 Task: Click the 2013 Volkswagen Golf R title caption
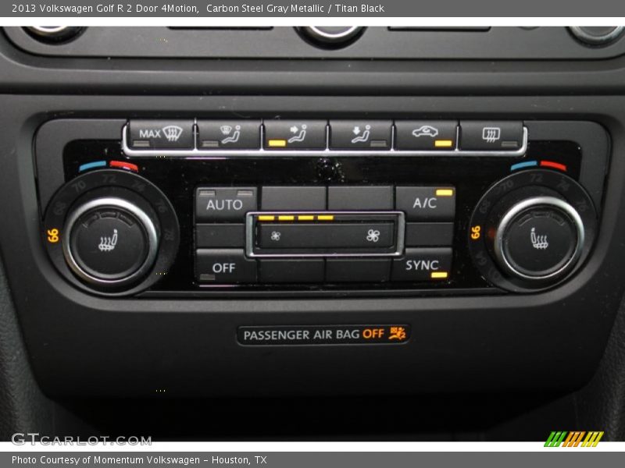(198, 8)
